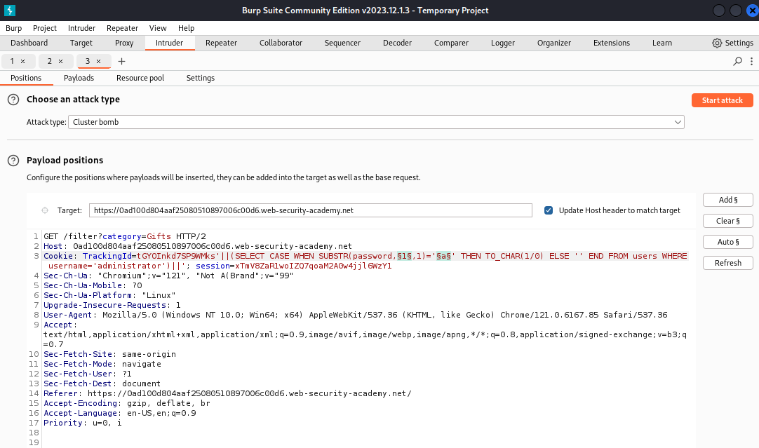This screenshot has height=448, width=759.
Task: Click the Start attack button
Action: pyautogui.click(x=723, y=100)
